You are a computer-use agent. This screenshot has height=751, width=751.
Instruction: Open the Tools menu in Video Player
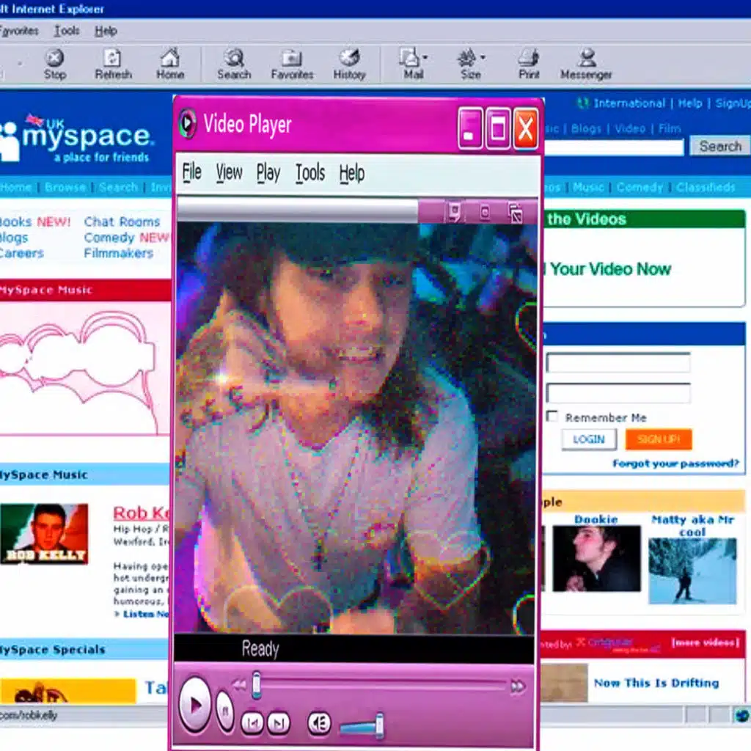pyautogui.click(x=310, y=172)
